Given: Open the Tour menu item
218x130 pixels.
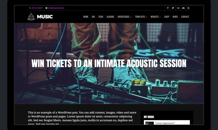Looking at the screenshot, I should pyautogui.click(x=101, y=17).
